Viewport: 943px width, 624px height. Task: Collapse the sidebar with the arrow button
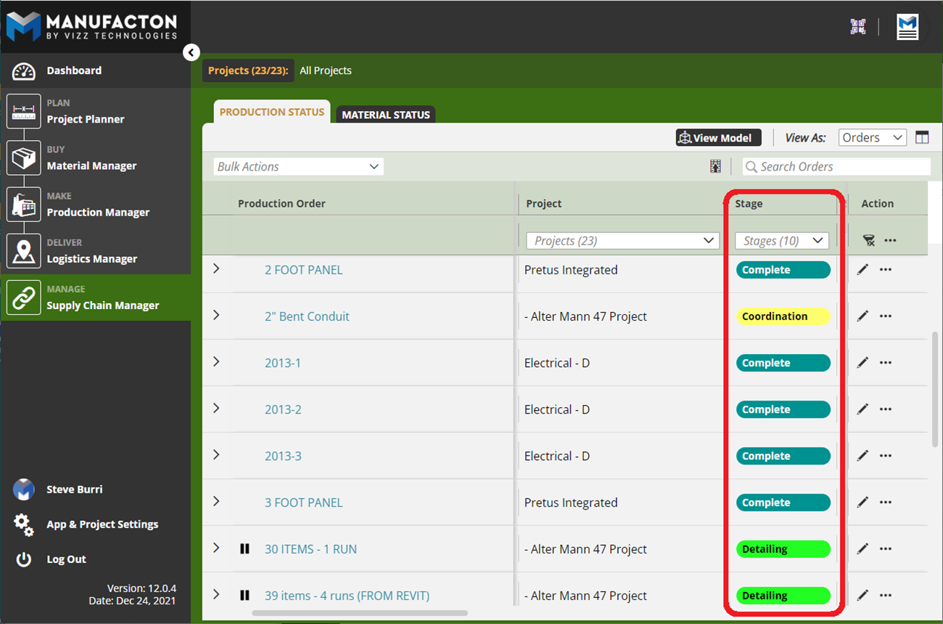pos(191,52)
